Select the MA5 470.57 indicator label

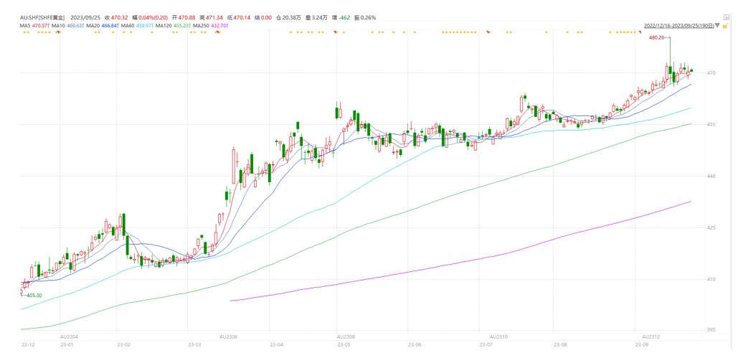pyautogui.click(x=34, y=26)
